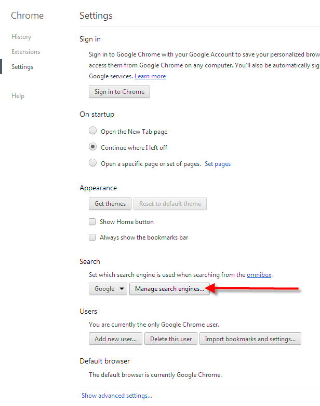Open Import bookmarks and settings
The height and width of the screenshot is (406, 320).
coord(250,339)
